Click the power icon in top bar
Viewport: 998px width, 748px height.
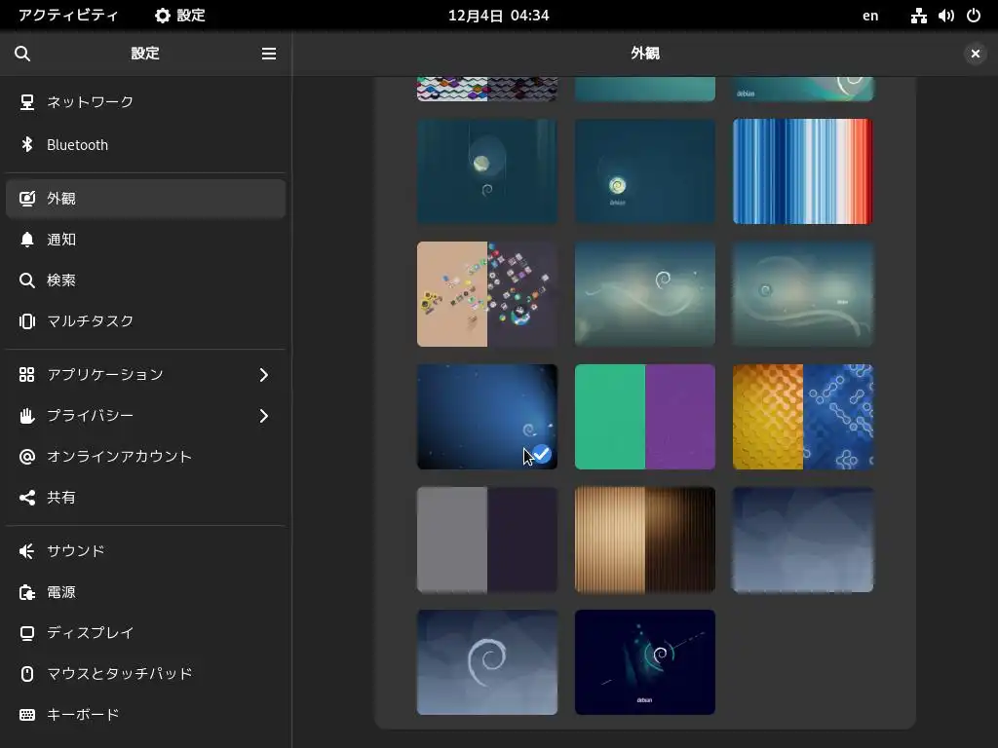tap(974, 16)
